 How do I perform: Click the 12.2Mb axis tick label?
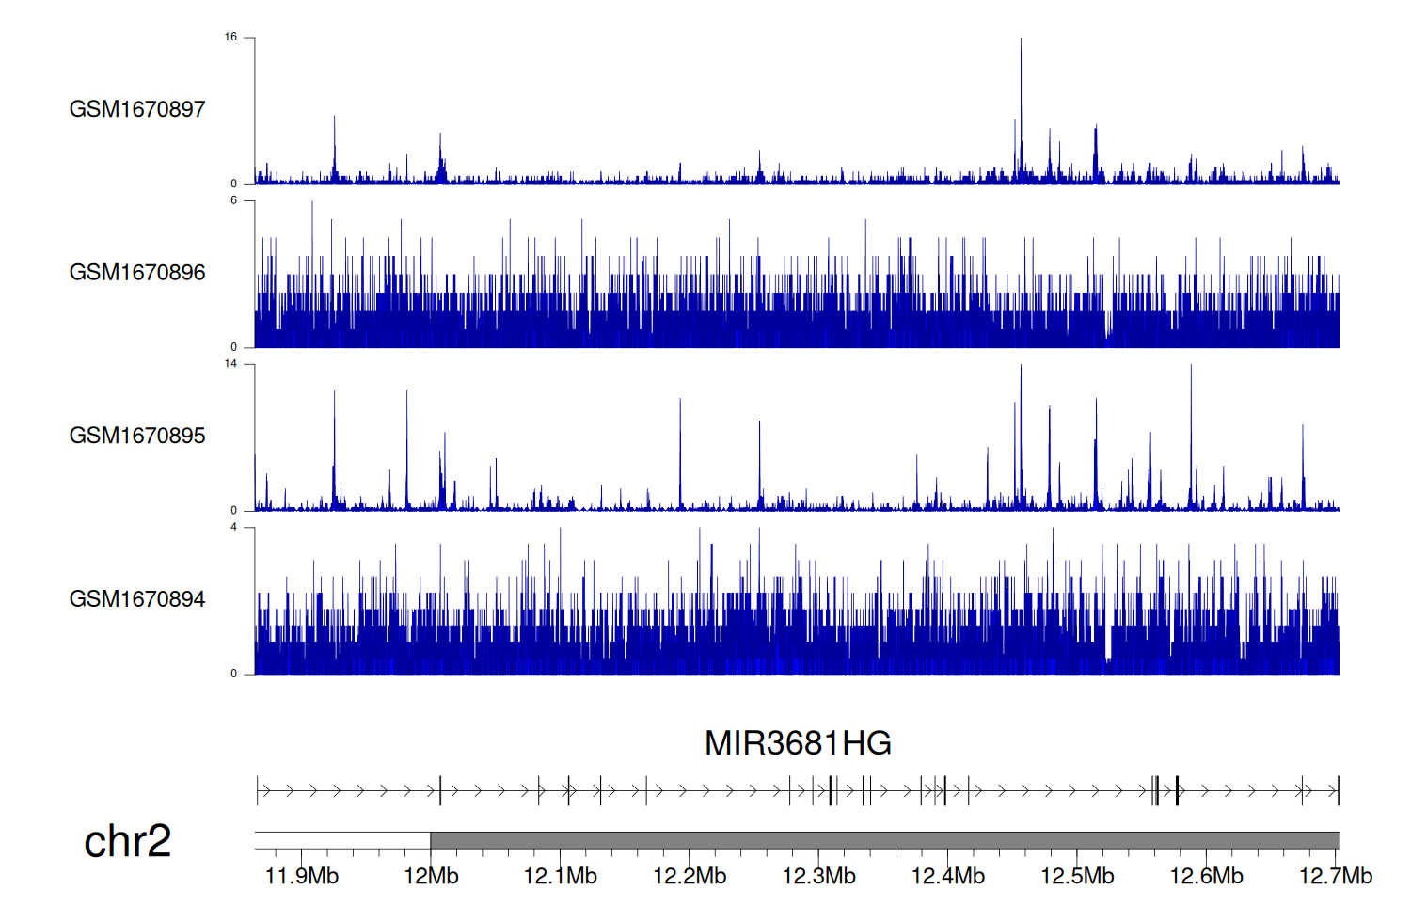point(690,877)
